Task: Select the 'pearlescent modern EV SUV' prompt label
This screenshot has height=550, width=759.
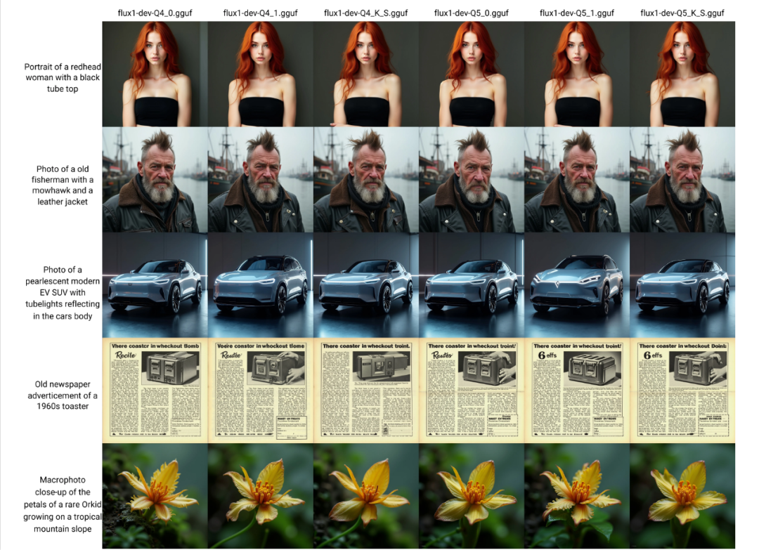Action: [x=63, y=293]
